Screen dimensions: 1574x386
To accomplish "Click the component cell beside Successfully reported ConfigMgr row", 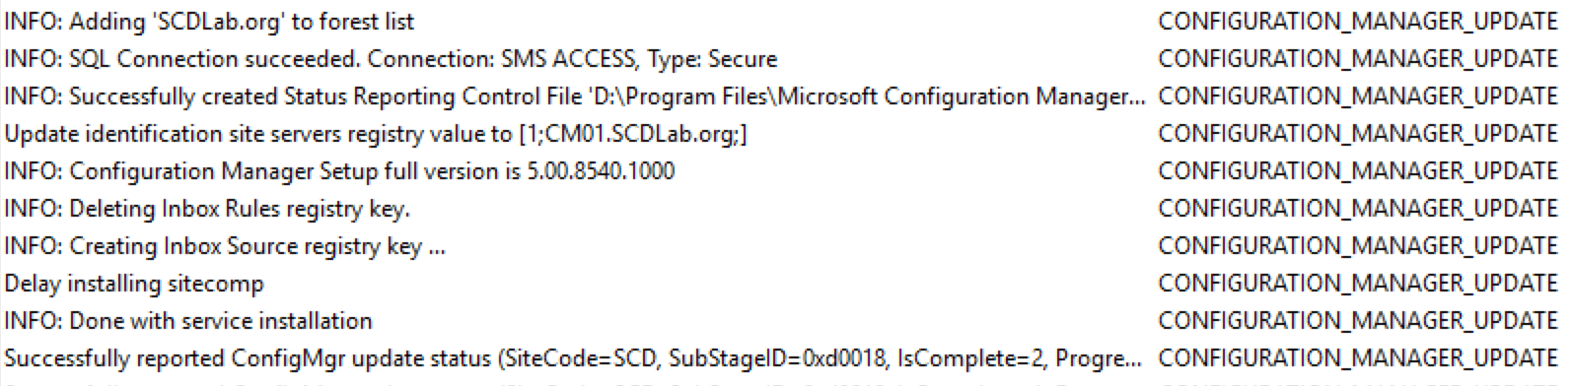I will [x=1358, y=358].
